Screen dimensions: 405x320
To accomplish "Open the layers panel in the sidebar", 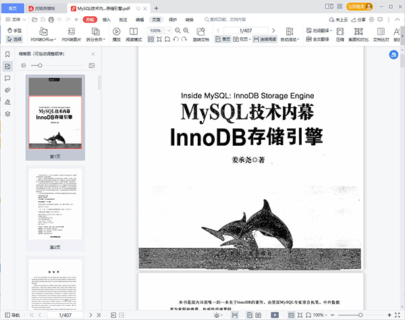I will [x=7, y=114].
